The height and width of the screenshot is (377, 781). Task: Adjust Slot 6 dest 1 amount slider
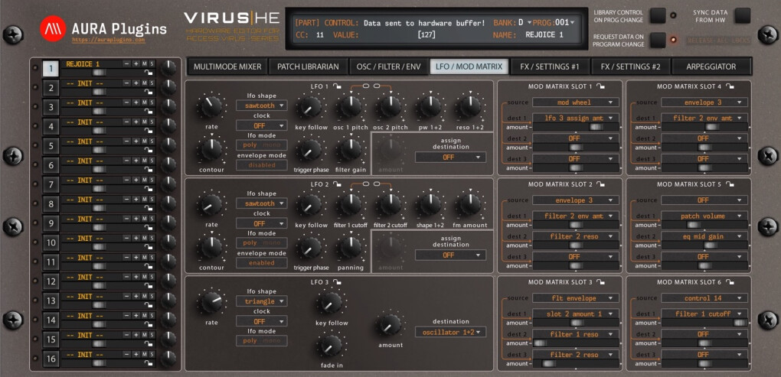click(x=704, y=323)
